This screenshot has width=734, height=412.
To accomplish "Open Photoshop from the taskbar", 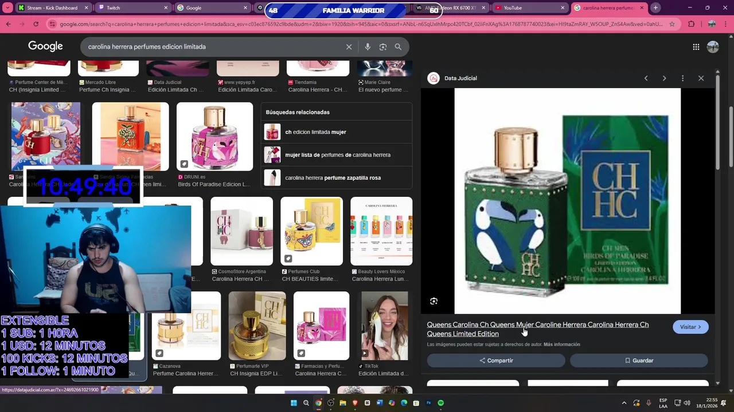I will click(x=428, y=403).
